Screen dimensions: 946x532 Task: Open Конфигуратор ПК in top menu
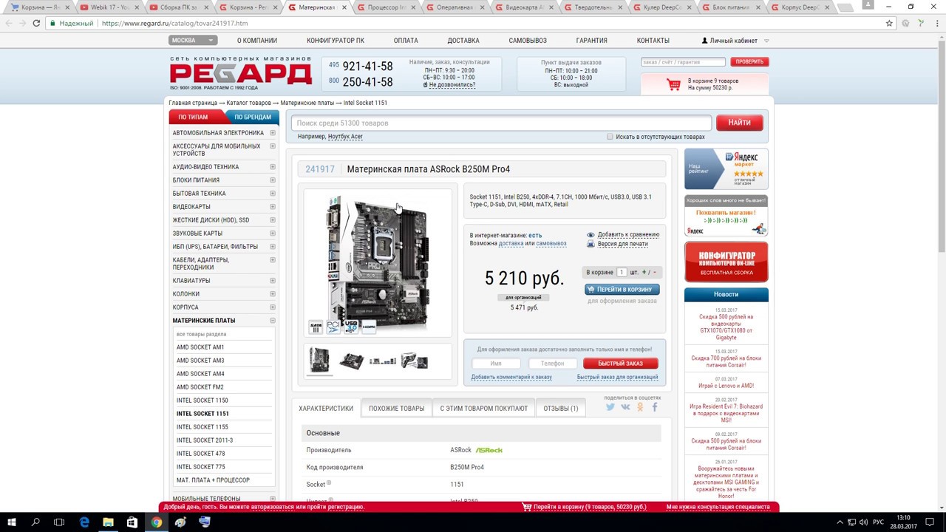[x=336, y=41]
